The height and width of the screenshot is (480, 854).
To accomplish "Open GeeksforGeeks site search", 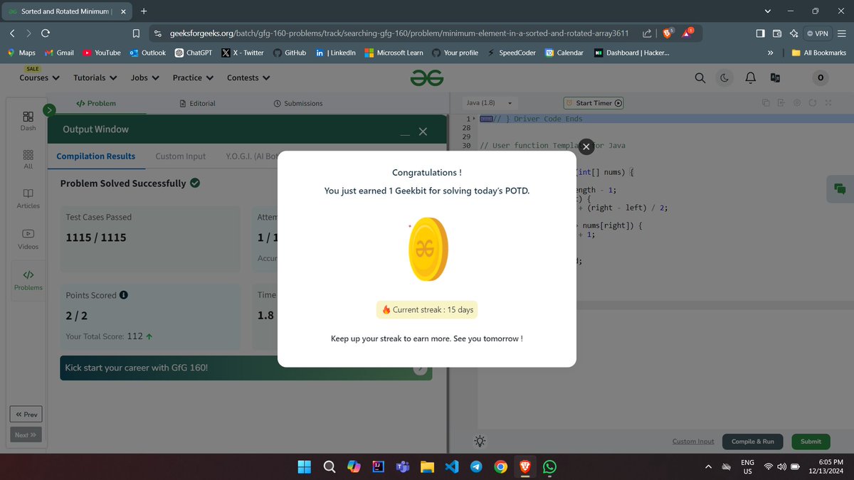I will (700, 78).
